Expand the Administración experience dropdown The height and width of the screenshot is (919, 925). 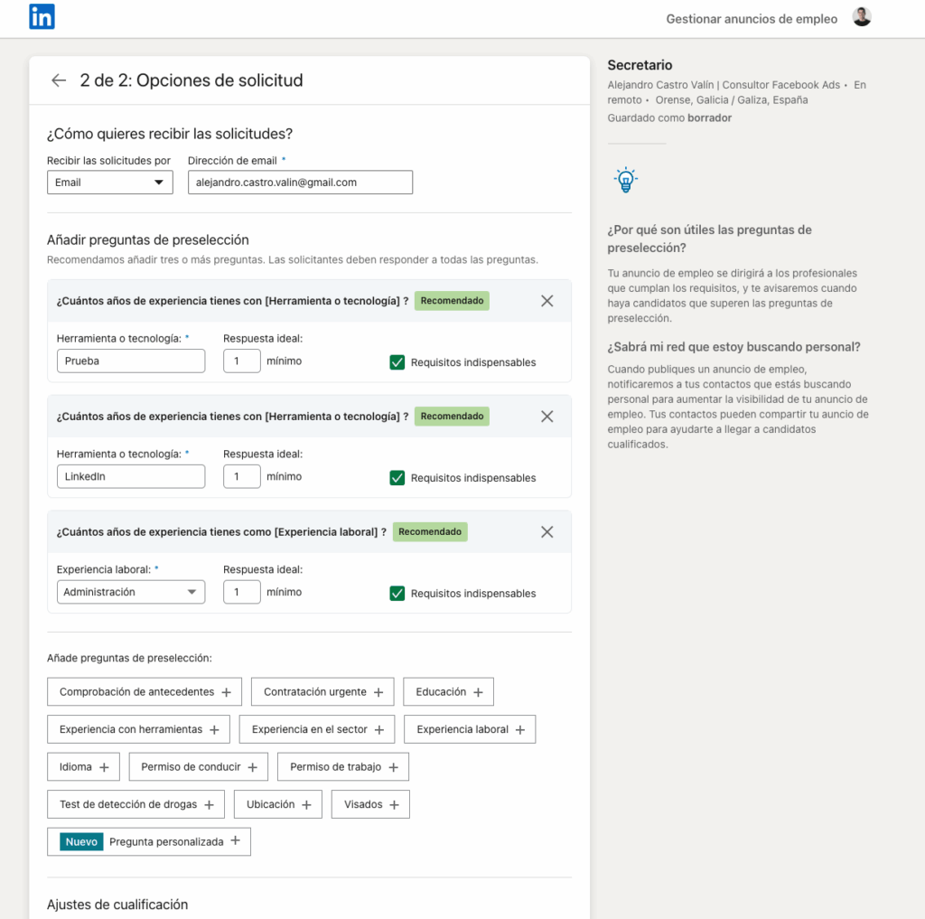(x=131, y=592)
